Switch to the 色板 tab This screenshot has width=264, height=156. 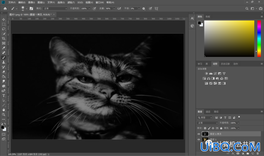(x=207, y=16)
